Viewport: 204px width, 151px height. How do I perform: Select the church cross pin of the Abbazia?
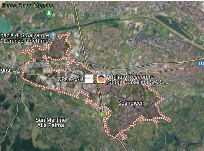[x=53, y=37]
